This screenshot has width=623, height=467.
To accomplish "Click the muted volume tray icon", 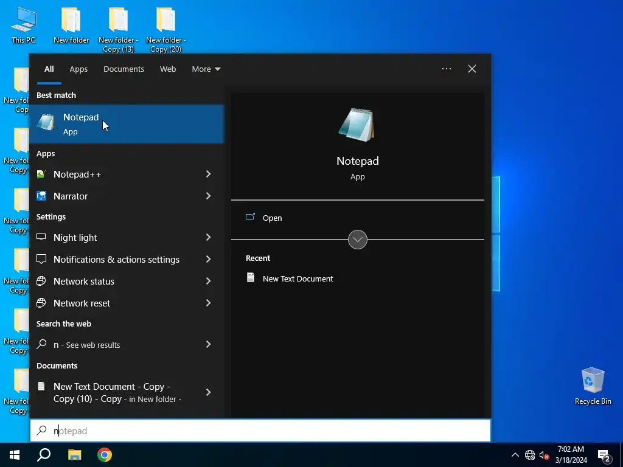I will coord(544,455).
